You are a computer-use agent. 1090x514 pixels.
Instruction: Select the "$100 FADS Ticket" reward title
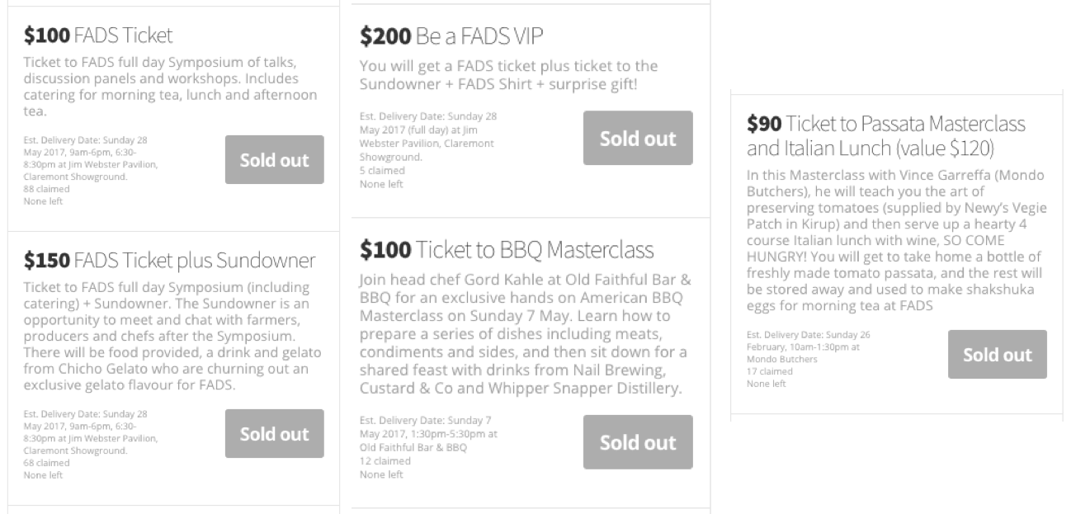pos(98,35)
